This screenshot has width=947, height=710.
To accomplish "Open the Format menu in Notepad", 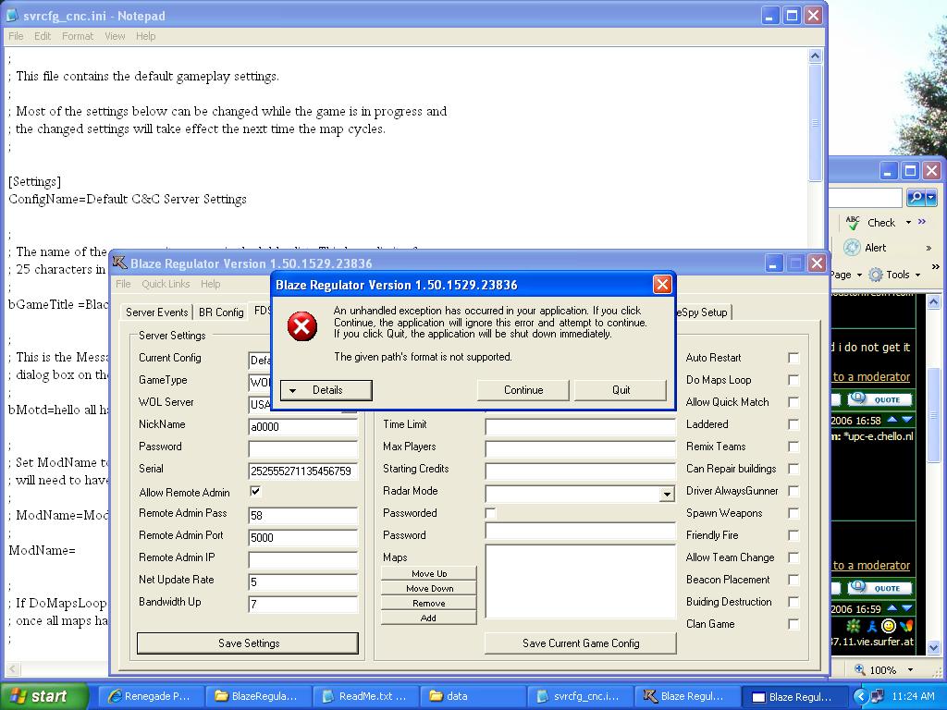I will tap(78, 36).
